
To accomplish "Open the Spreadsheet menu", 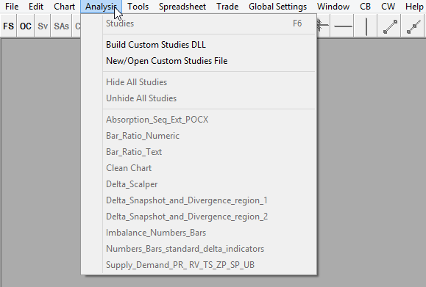I will [182, 6].
